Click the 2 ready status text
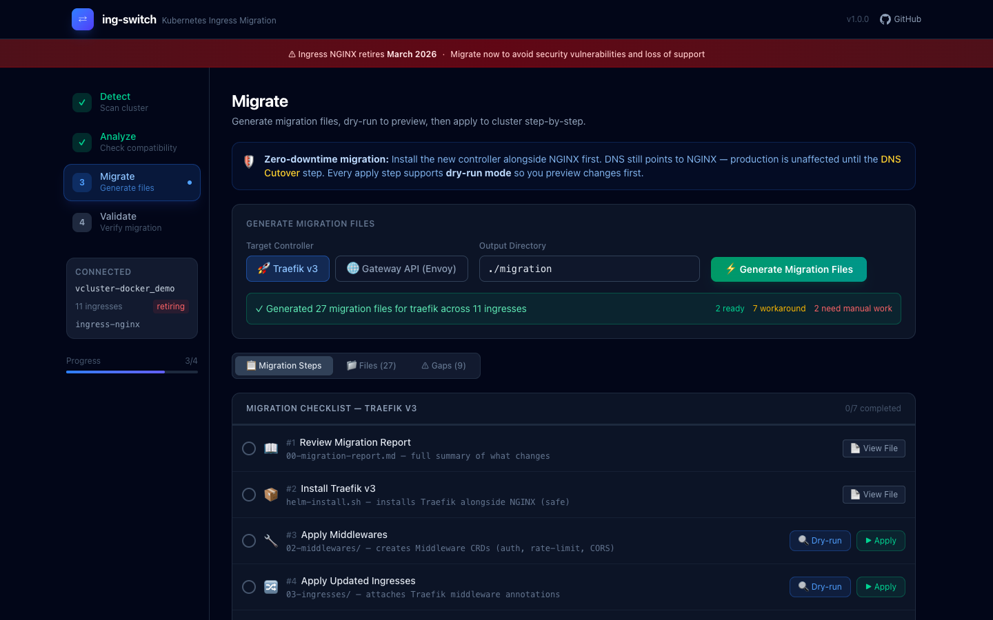Viewport: 993px width, 620px height. click(x=730, y=309)
